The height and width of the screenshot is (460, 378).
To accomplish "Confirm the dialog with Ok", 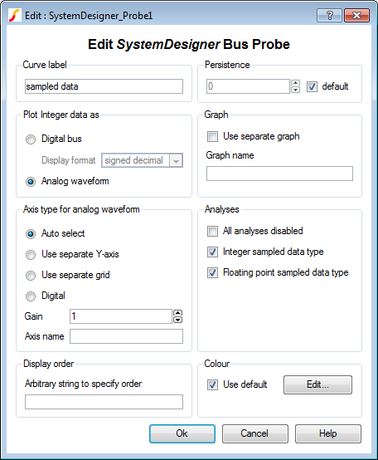I will click(182, 433).
